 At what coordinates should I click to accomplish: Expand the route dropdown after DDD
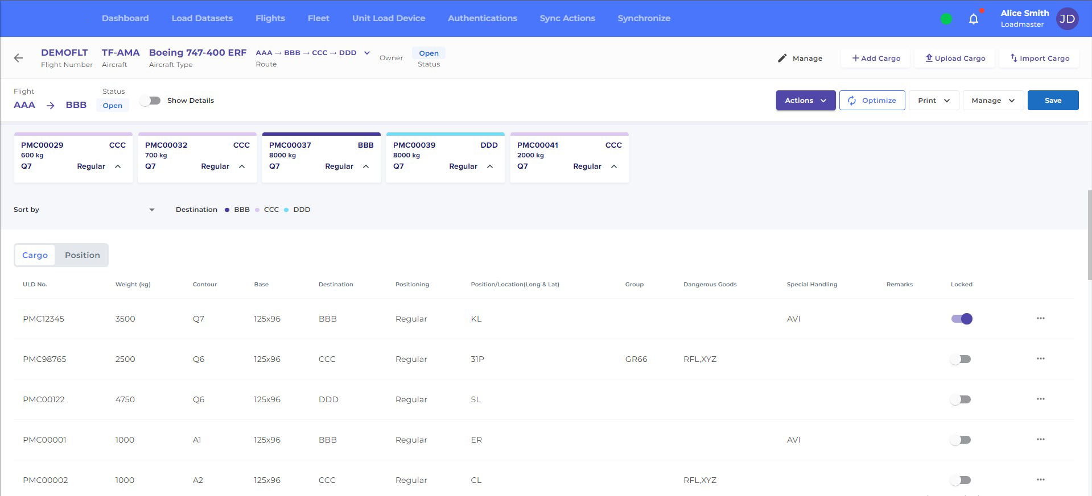pyautogui.click(x=367, y=53)
